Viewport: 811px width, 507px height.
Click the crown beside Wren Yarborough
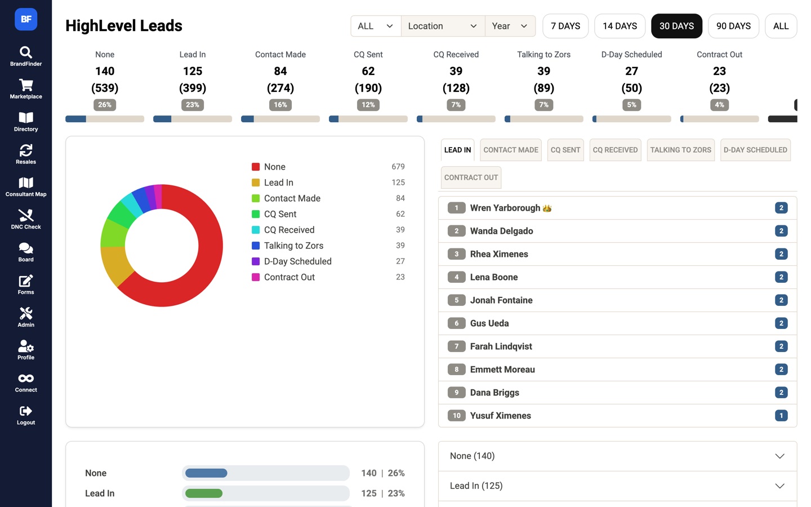[547, 208]
